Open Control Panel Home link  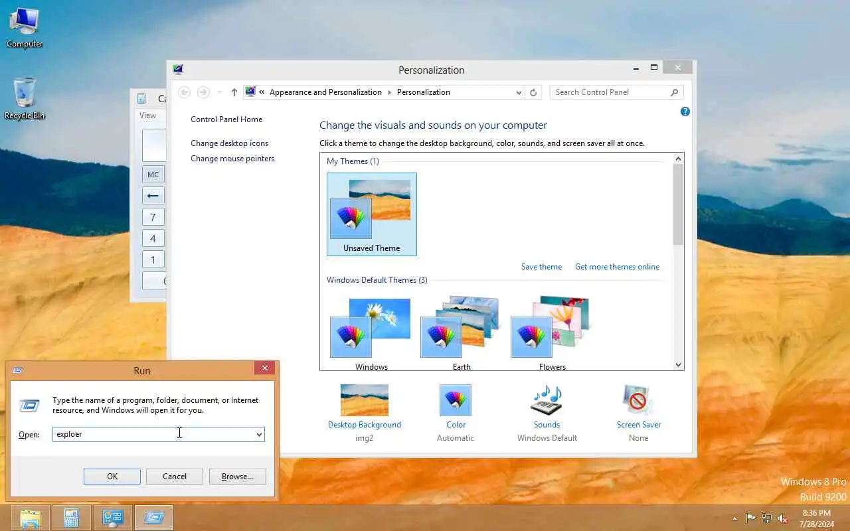[226, 119]
